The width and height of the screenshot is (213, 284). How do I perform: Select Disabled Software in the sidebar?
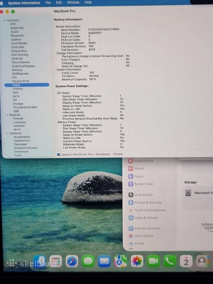(x=26, y=148)
